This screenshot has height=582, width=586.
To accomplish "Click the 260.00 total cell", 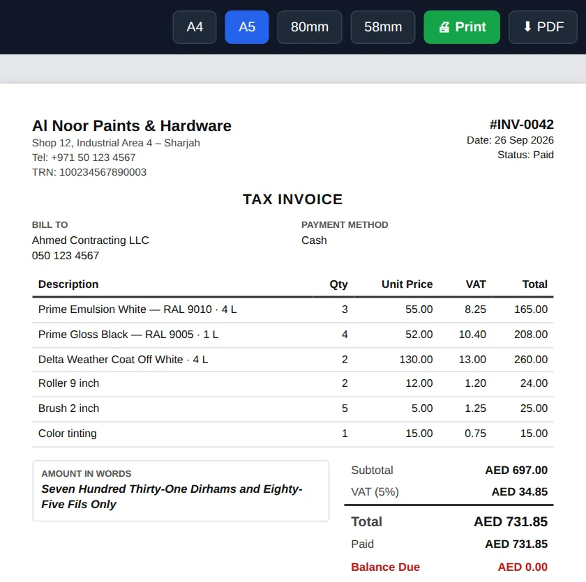I will click(531, 360).
